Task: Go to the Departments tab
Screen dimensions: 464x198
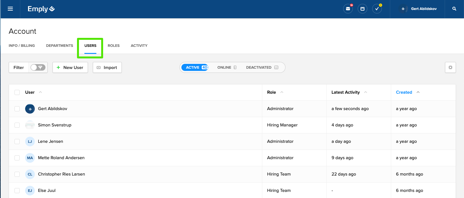Action: click(60, 46)
